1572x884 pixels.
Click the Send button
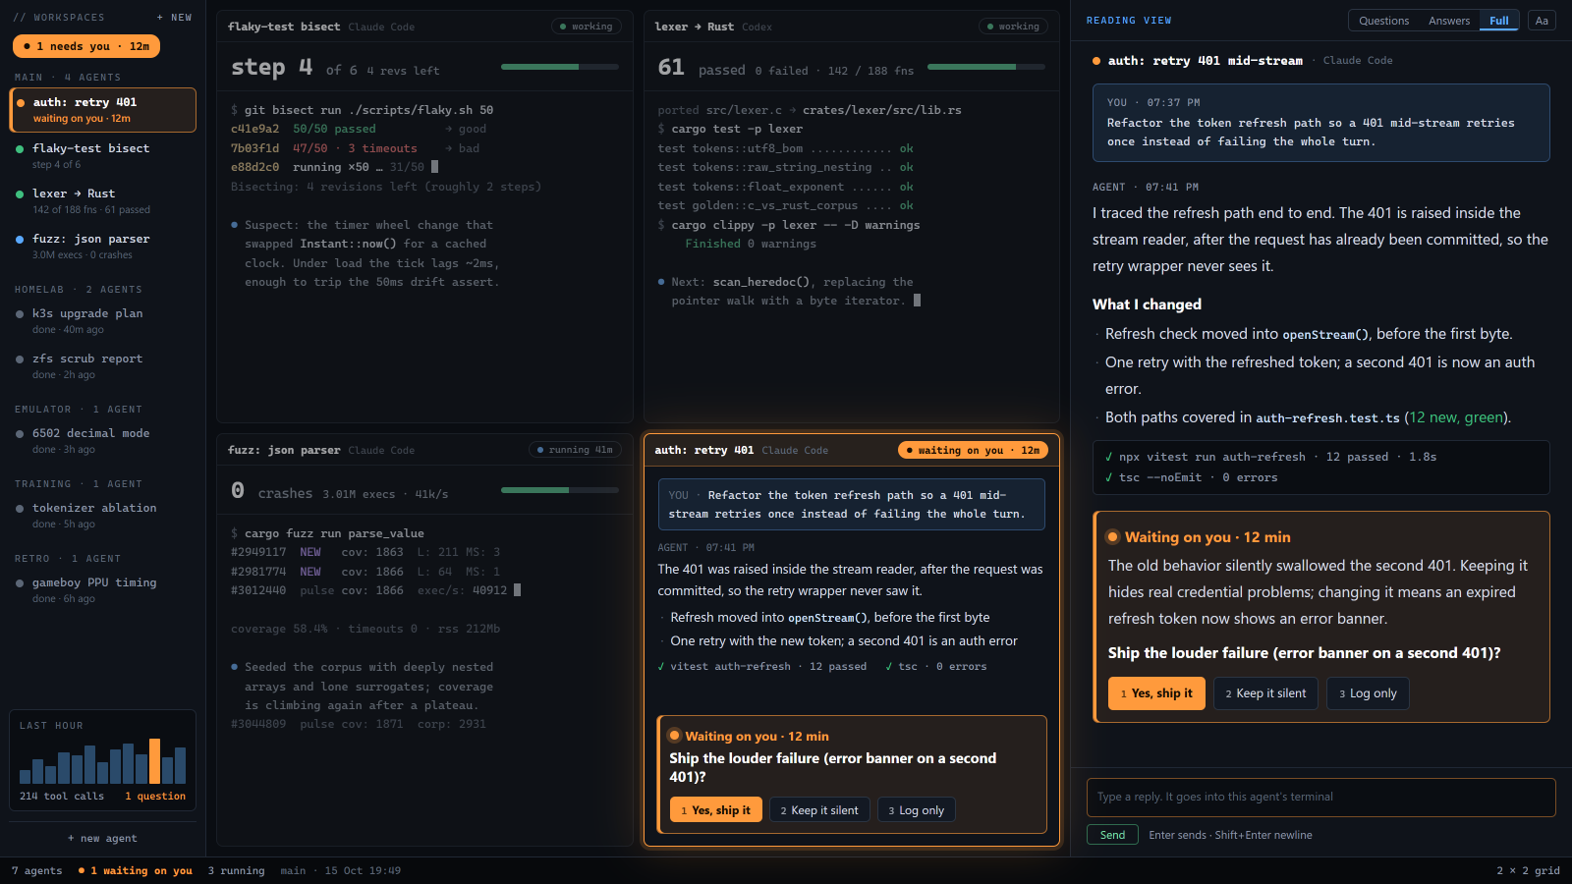pos(1112,835)
